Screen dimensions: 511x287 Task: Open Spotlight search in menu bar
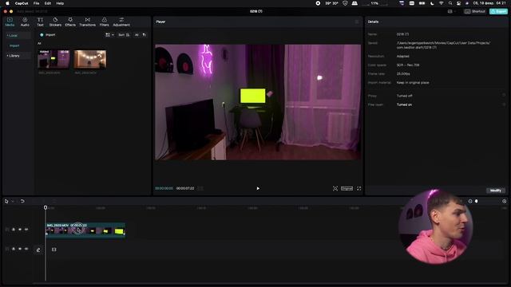[450, 3]
